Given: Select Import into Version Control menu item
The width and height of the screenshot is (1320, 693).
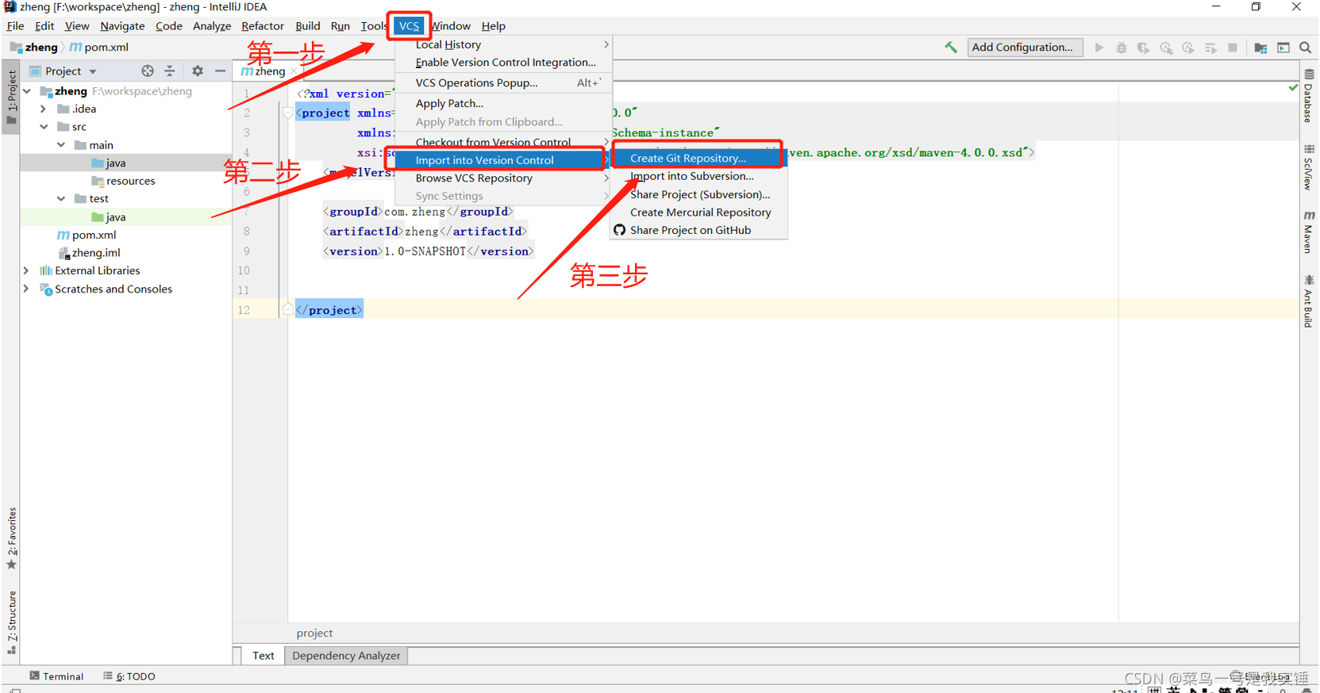Looking at the screenshot, I should (x=502, y=160).
